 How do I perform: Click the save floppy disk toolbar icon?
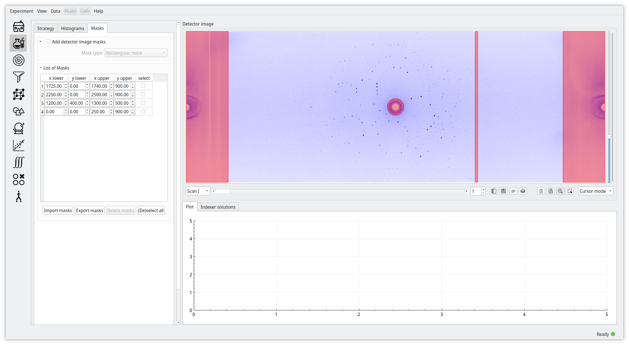(550, 191)
